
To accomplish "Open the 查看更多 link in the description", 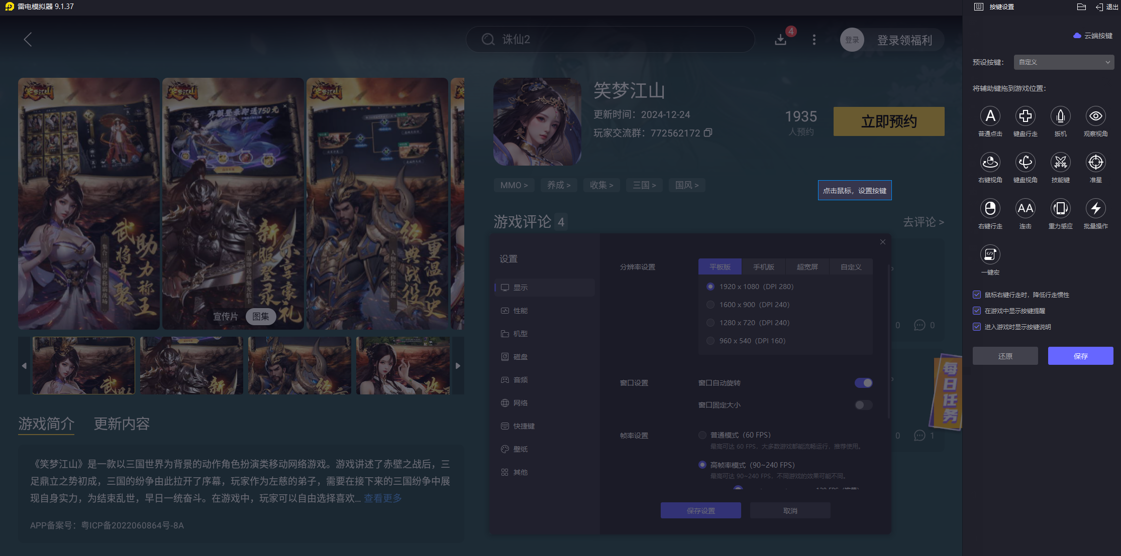I will pos(383,498).
